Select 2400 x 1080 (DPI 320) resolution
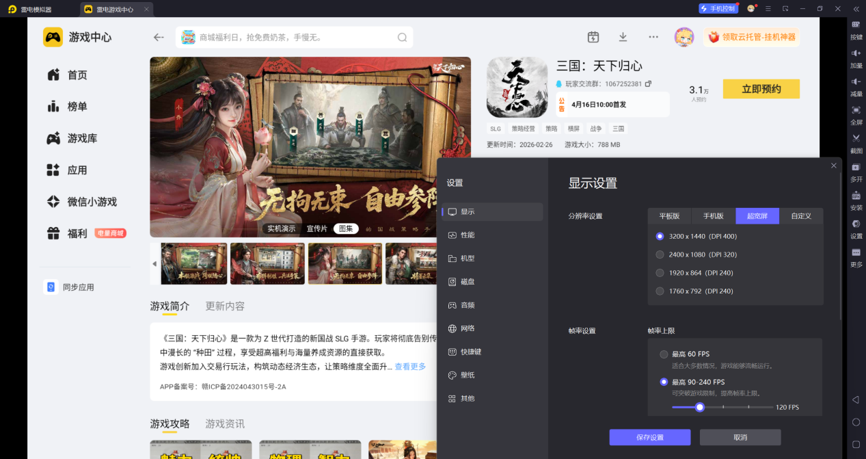This screenshot has width=866, height=459. [x=696, y=254]
